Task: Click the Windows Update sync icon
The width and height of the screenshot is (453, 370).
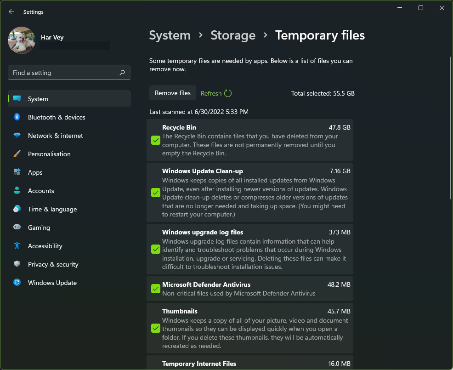Action: coord(17,282)
